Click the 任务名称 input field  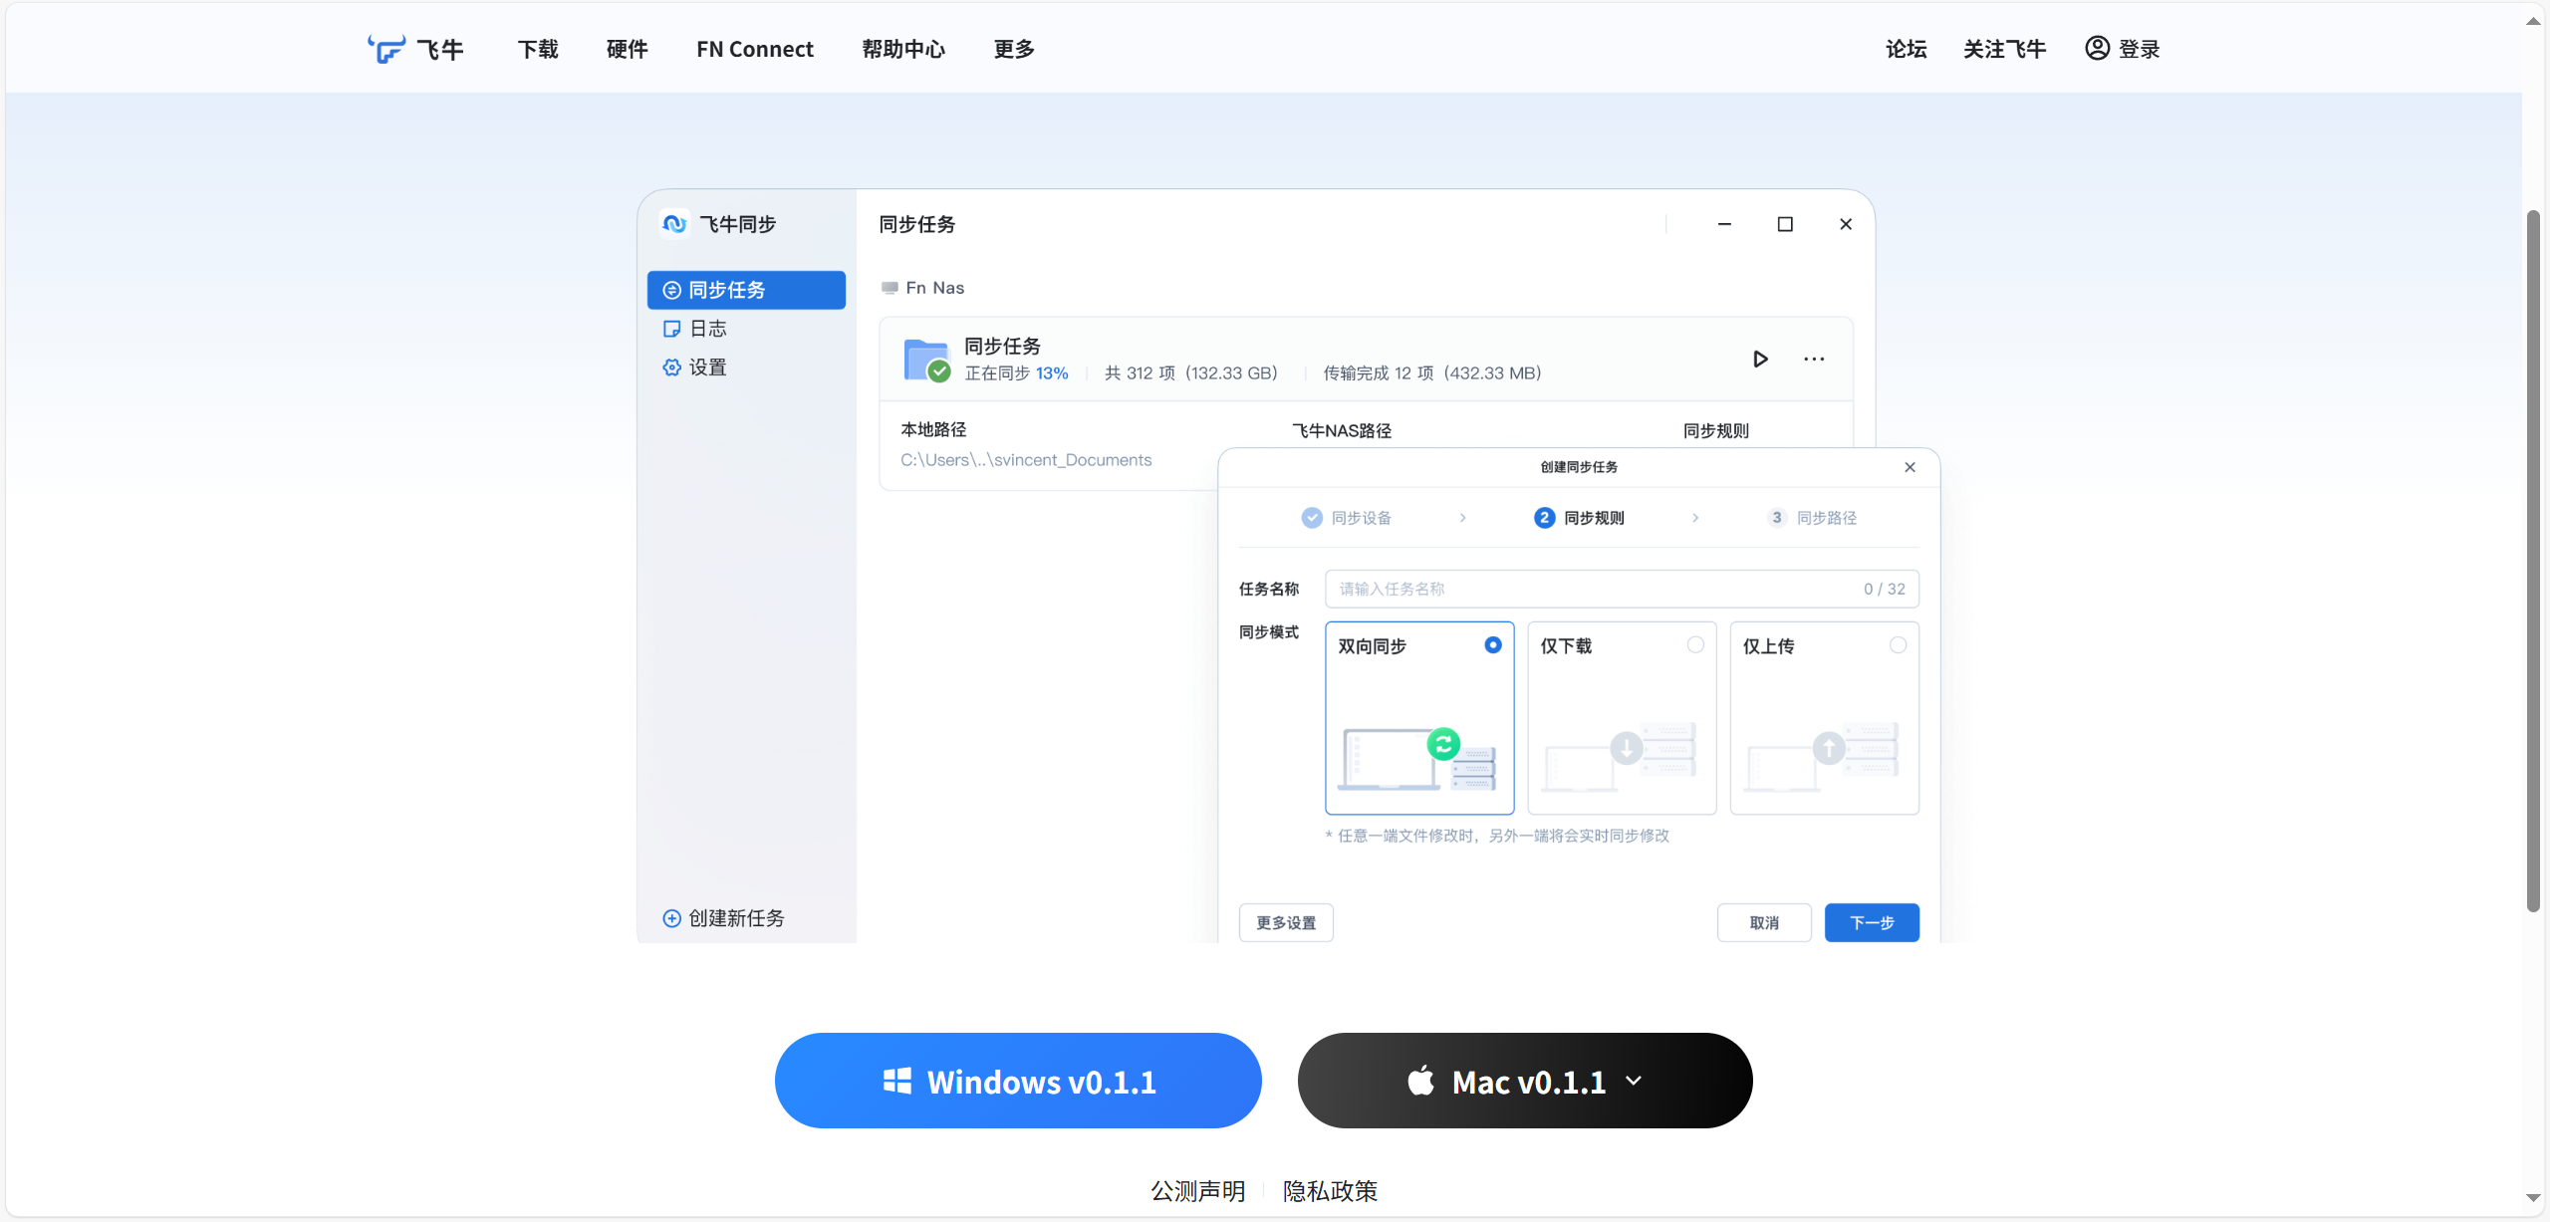click(1622, 589)
